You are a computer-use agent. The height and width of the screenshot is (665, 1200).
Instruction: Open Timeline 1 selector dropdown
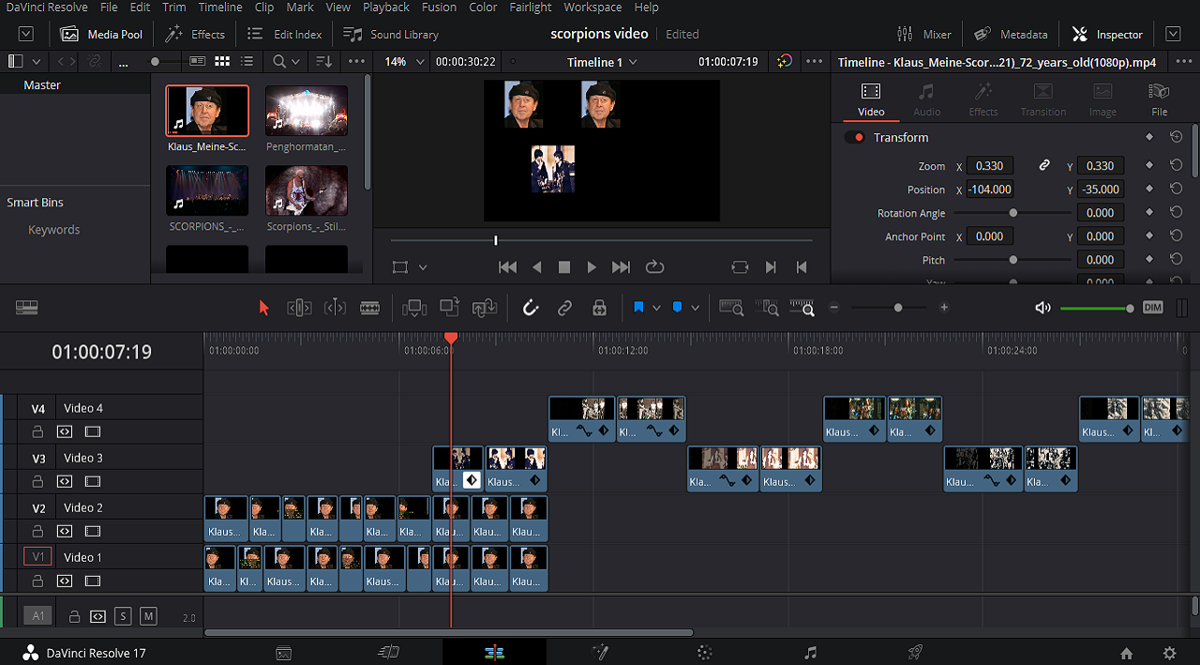coord(602,62)
